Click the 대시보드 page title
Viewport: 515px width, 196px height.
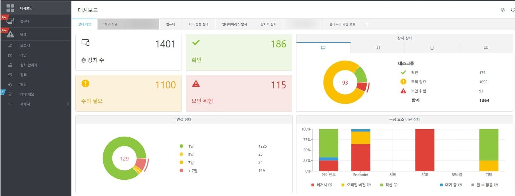(88, 10)
